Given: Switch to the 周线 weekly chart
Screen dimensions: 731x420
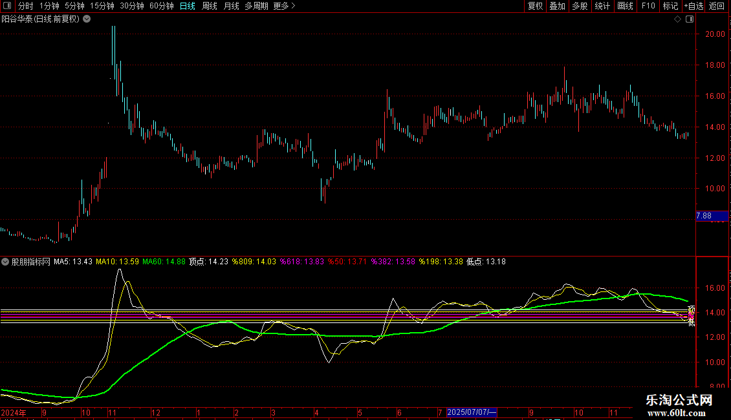Looking at the screenshot, I should 210,6.
